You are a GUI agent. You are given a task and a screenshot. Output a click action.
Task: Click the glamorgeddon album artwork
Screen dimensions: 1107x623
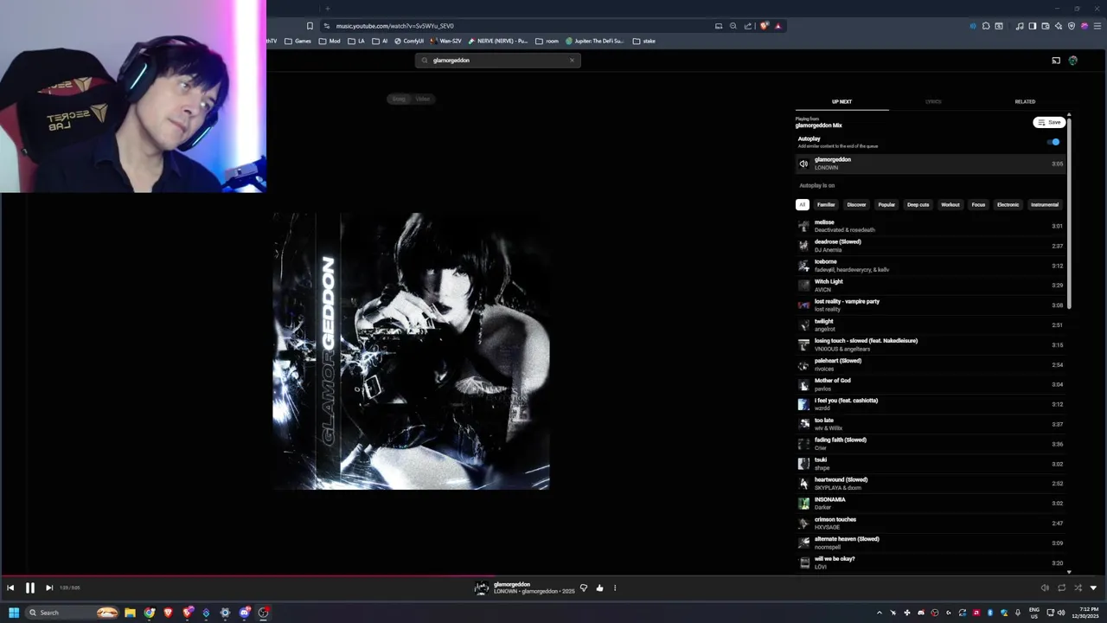click(x=411, y=351)
